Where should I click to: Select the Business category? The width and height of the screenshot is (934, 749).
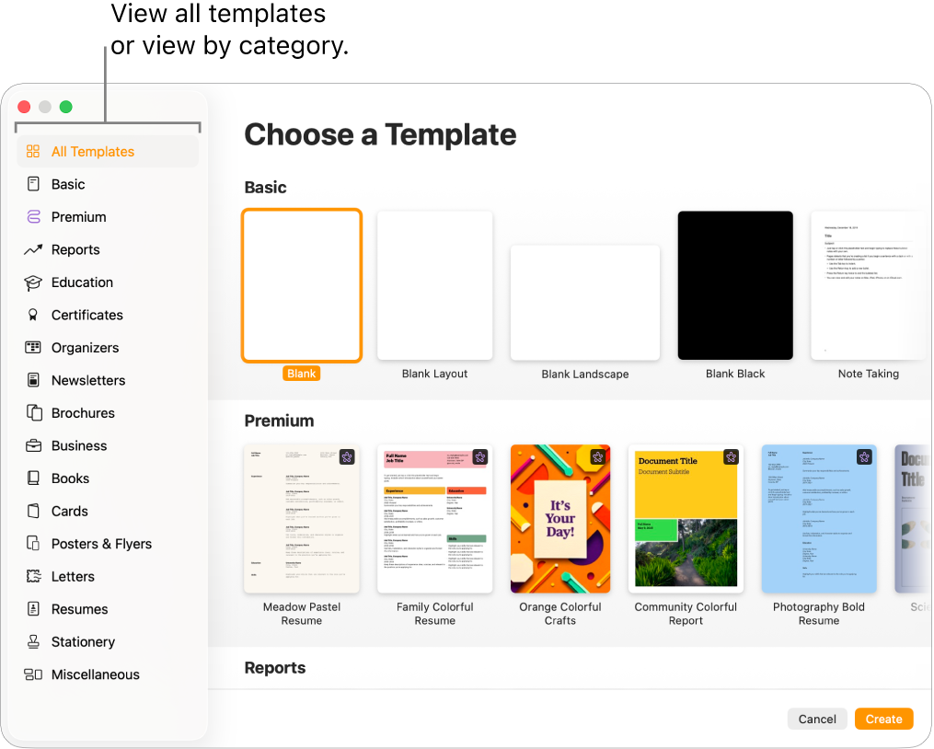pyautogui.click(x=76, y=445)
